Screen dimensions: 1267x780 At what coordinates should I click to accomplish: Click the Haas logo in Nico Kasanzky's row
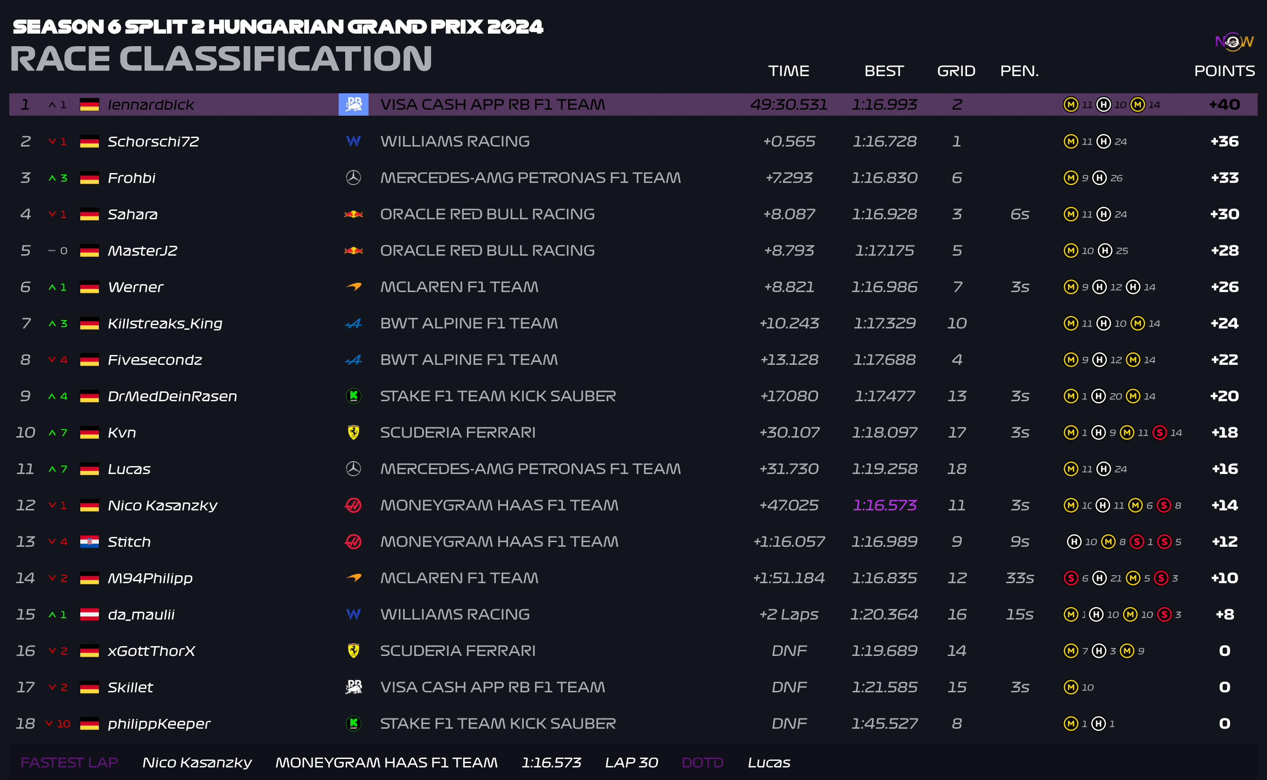click(354, 505)
